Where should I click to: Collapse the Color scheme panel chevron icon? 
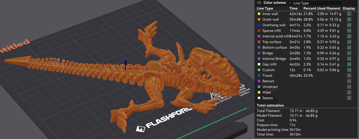(x=259, y=3)
